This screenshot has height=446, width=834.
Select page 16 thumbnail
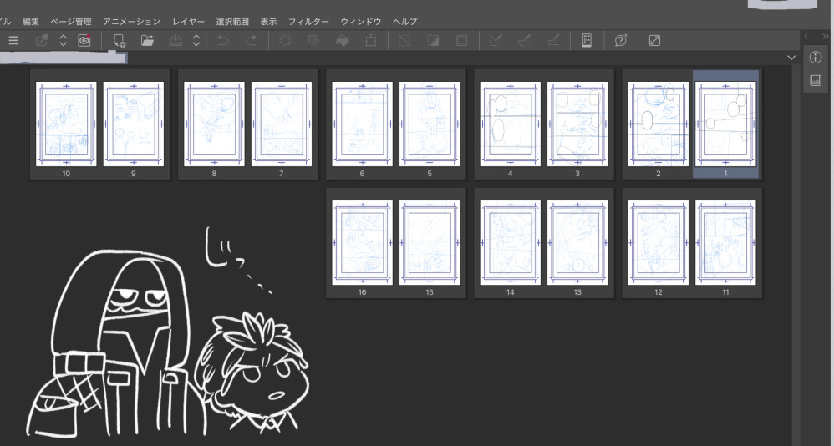[362, 242]
